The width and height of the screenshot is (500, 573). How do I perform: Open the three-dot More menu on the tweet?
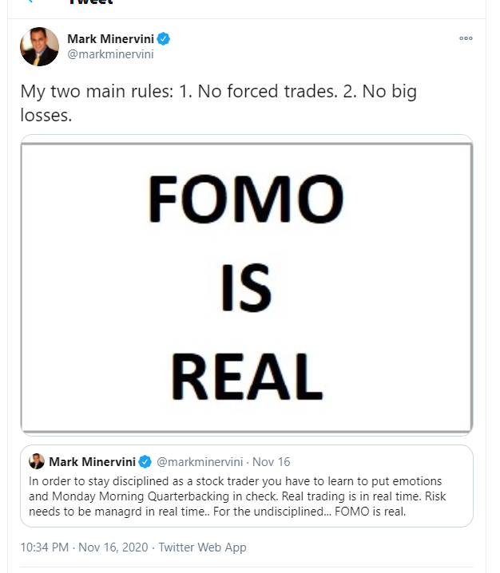click(x=466, y=38)
